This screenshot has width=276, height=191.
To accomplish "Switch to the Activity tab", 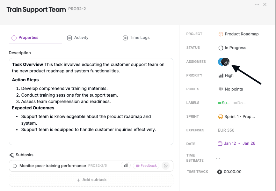I will click(77, 37).
